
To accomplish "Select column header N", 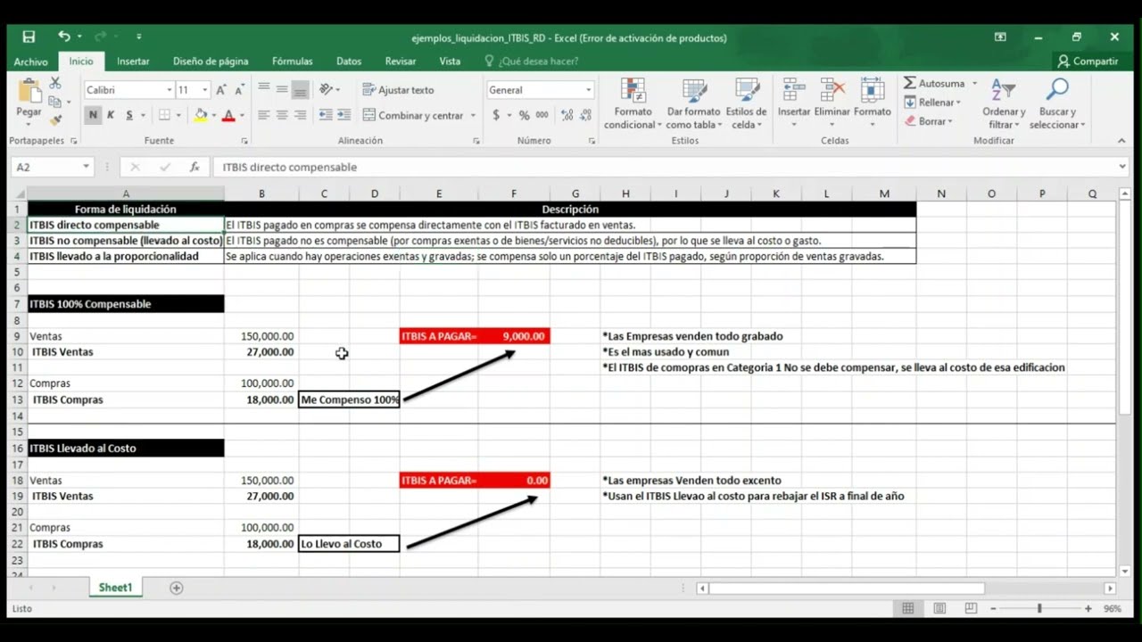I will (x=941, y=193).
